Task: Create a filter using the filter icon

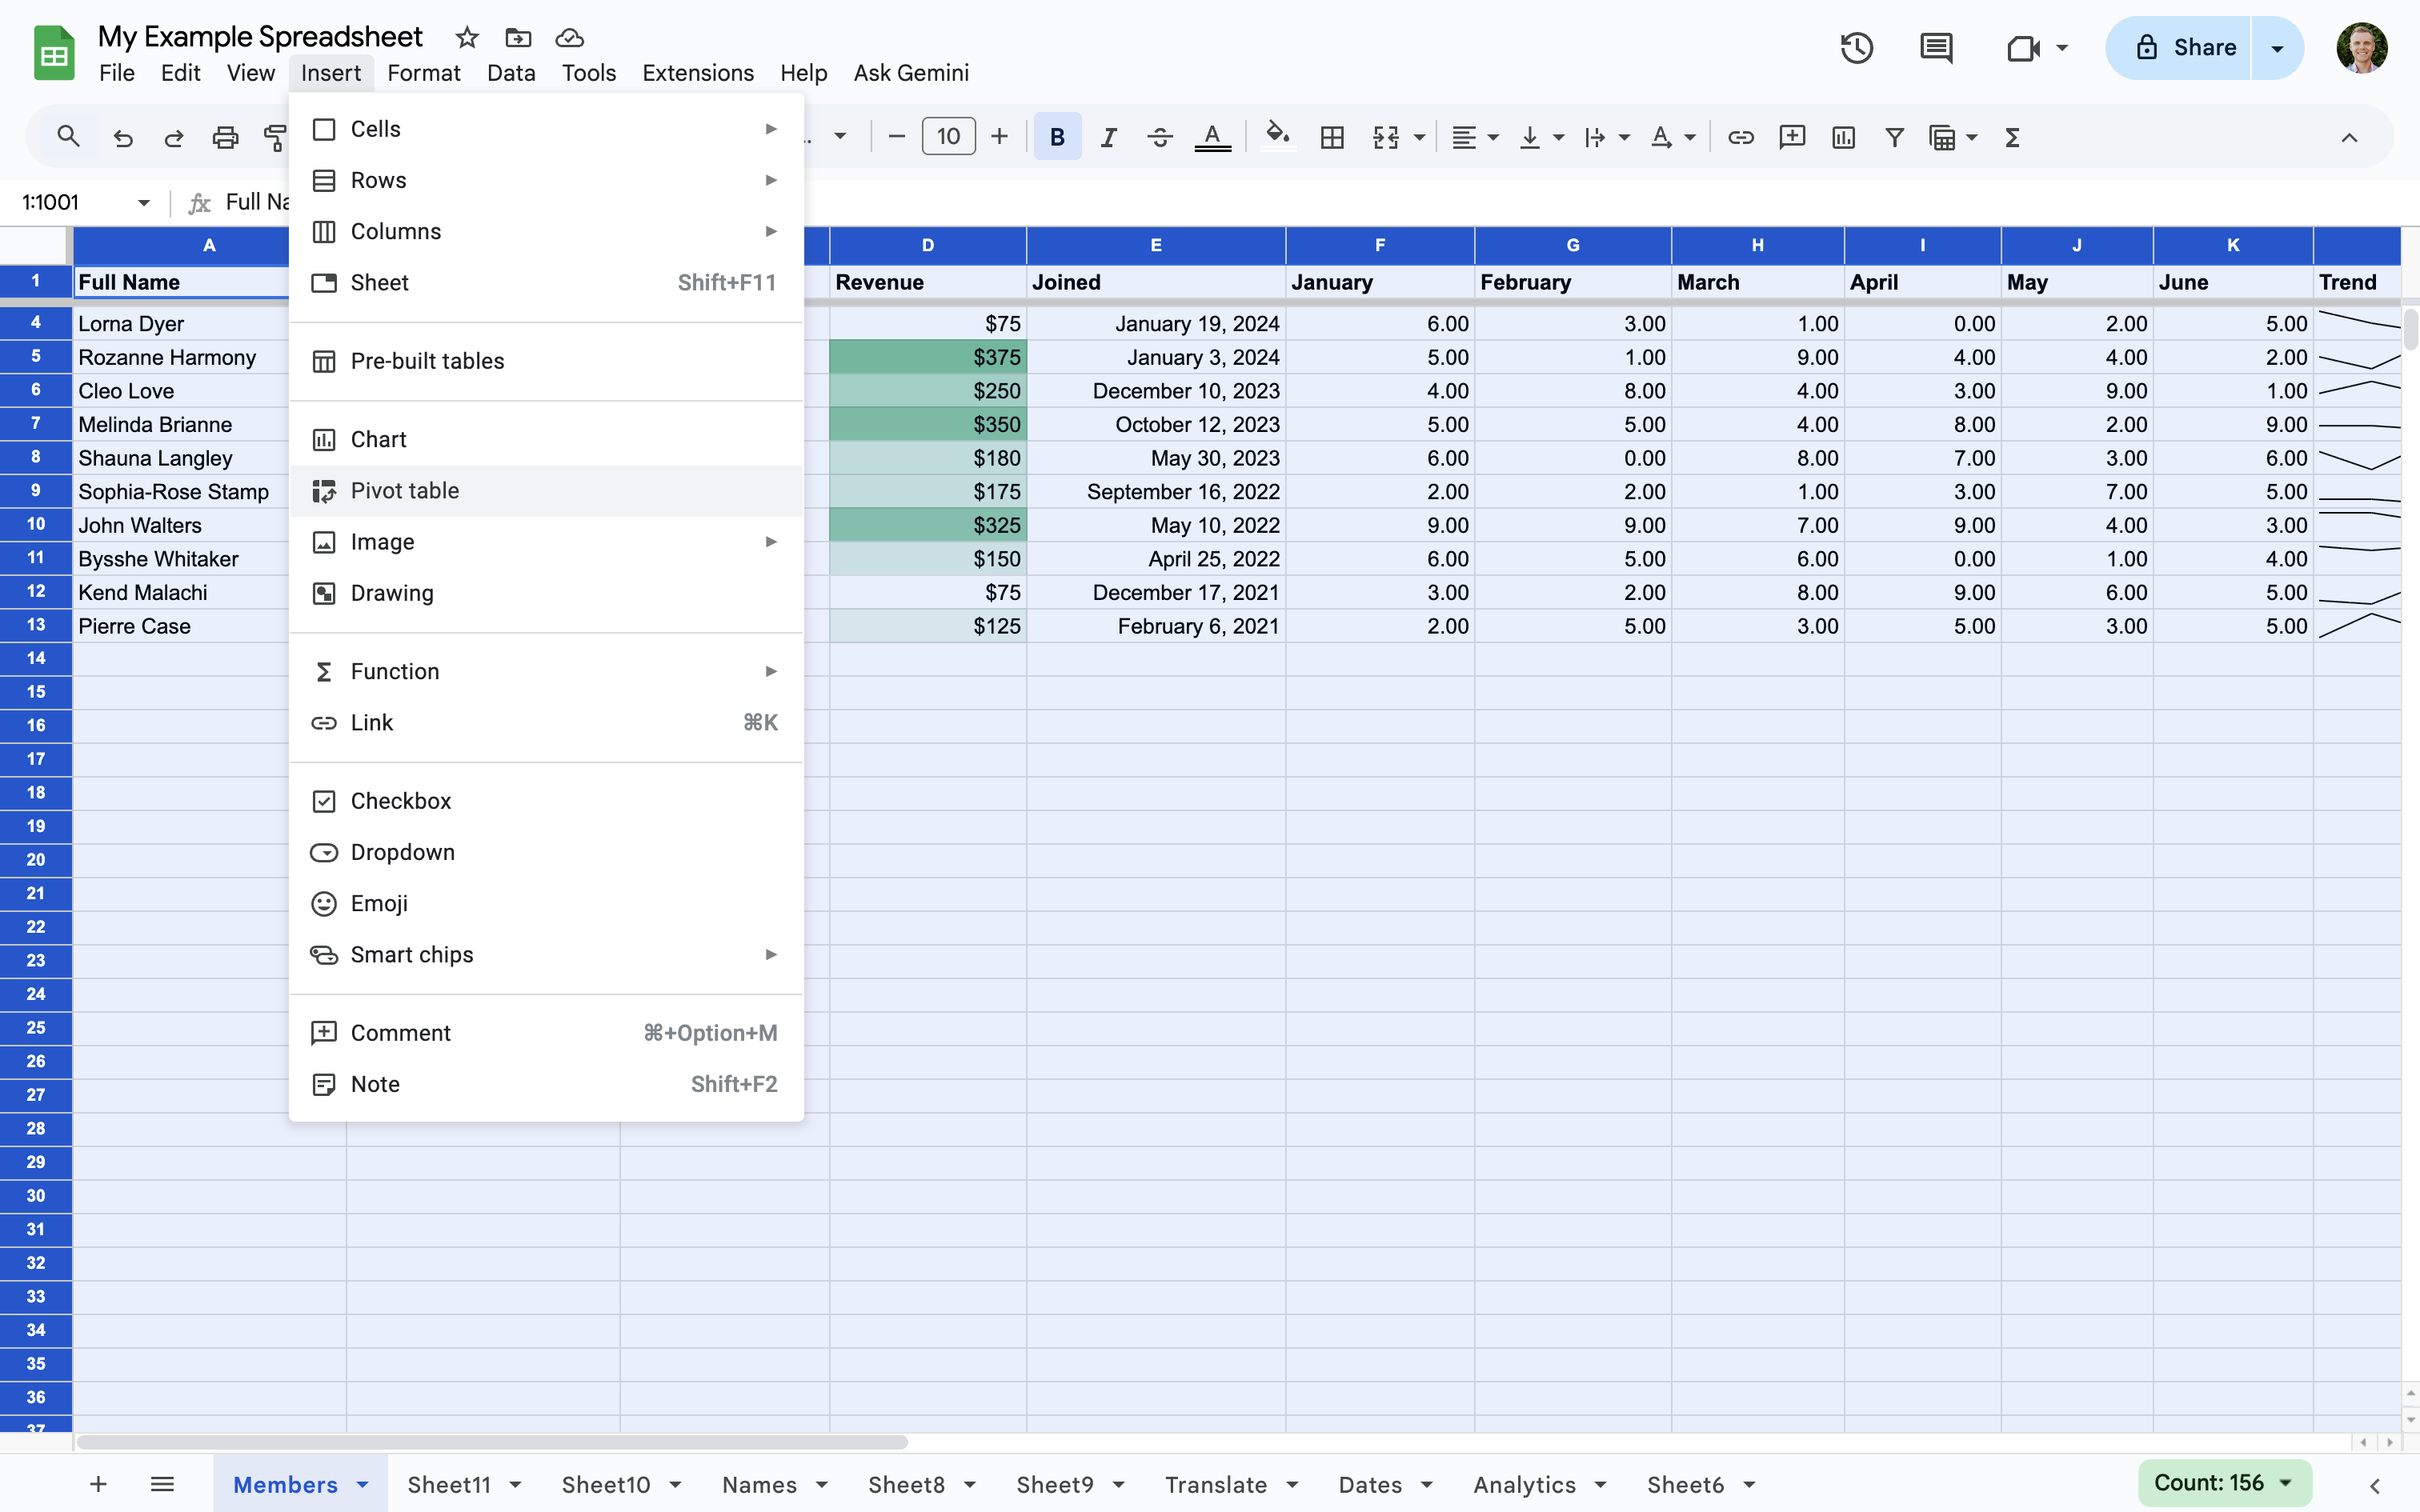Action: 1894,137
